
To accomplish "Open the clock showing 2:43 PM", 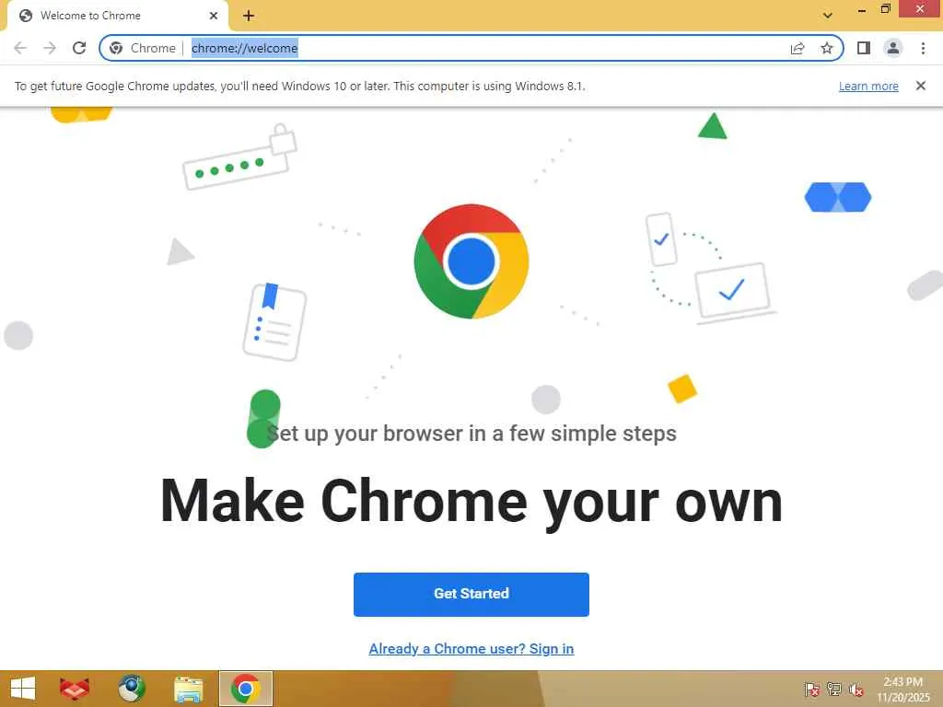I will [x=903, y=689].
